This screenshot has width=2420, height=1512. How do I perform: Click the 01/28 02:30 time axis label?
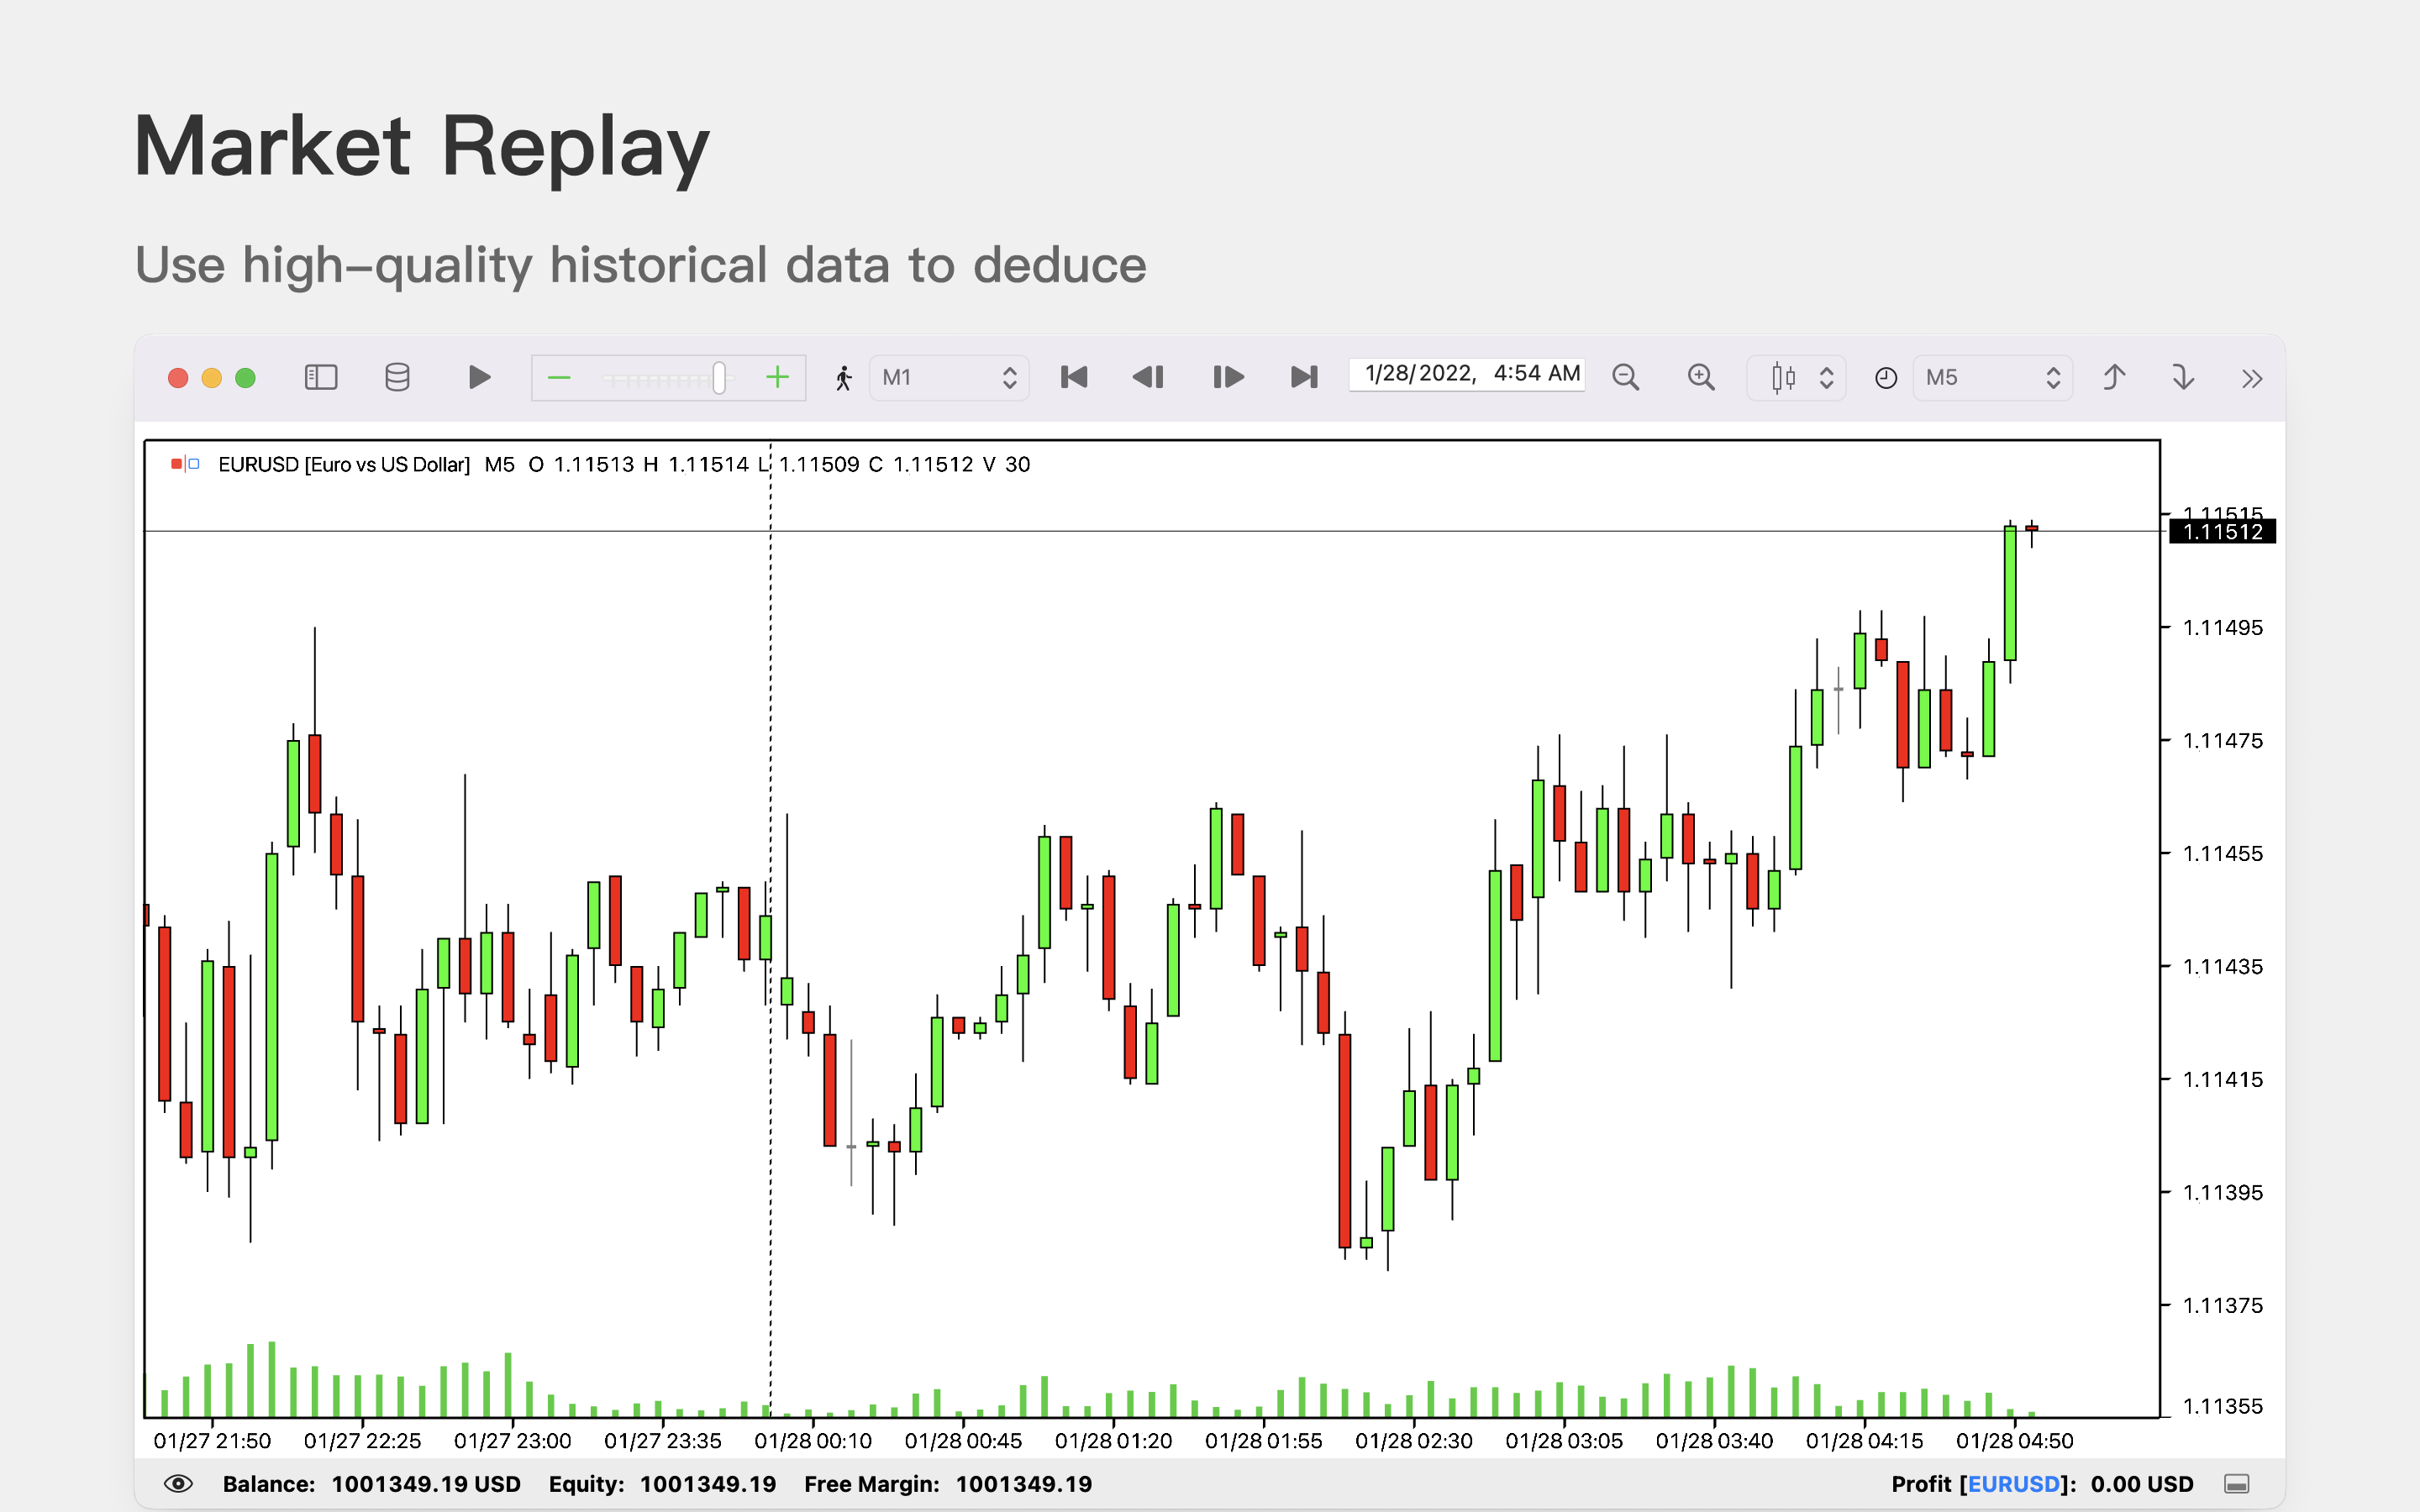[x=1413, y=1441]
